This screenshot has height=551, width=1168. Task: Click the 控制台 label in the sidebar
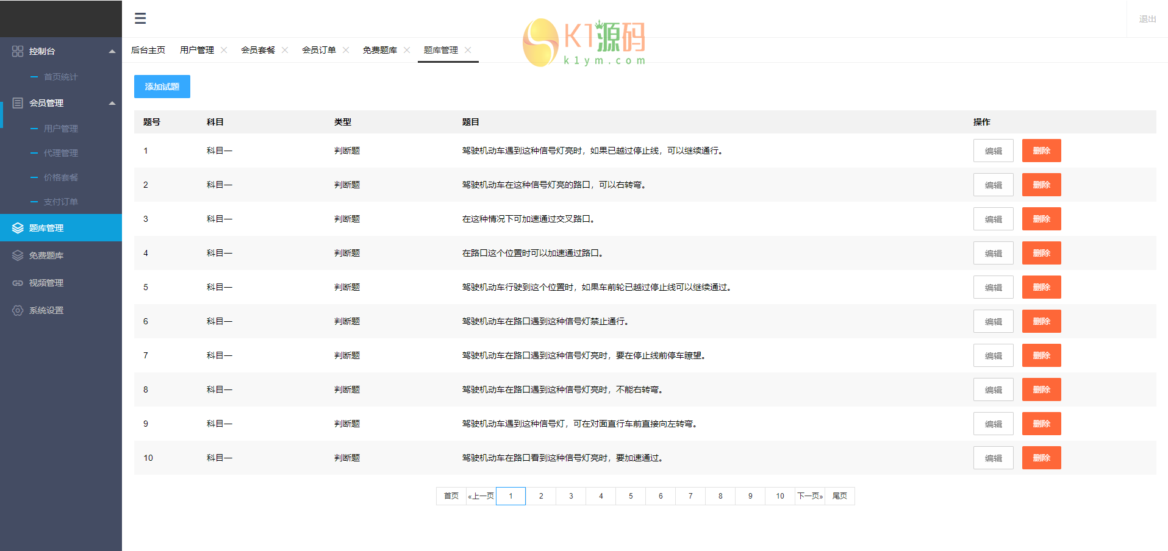pyautogui.click(x=42, y=51)
